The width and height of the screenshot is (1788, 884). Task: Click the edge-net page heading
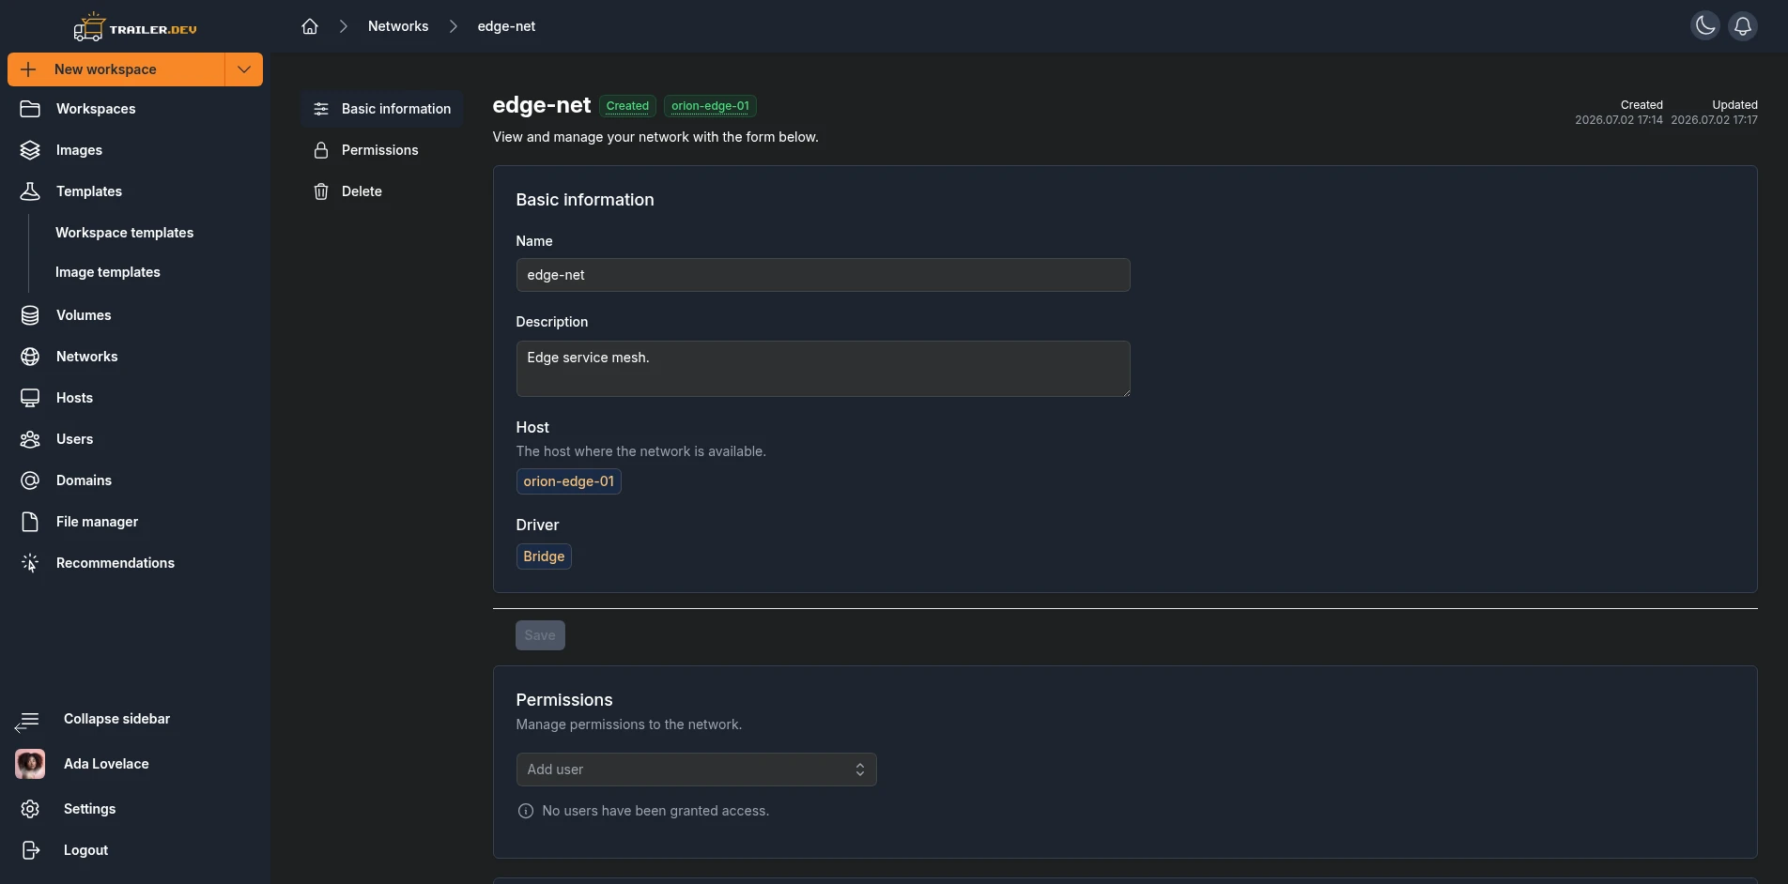(x=542, y=105)
